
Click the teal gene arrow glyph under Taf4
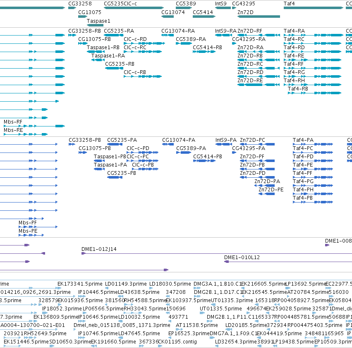pyautogui.click(x=314, y=8)
